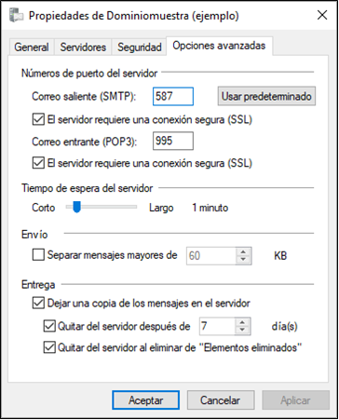This screenshot has width=339, height=420.
Task: Toggle SSL checkbox for outgoing SMTP
Action: point(38,119)
